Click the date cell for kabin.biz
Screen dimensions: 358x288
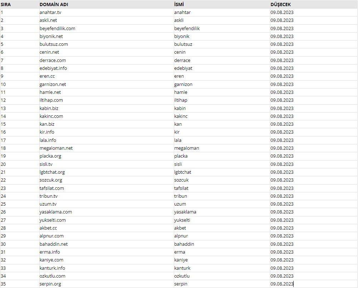pyautogui.click(x=282, y=108)
